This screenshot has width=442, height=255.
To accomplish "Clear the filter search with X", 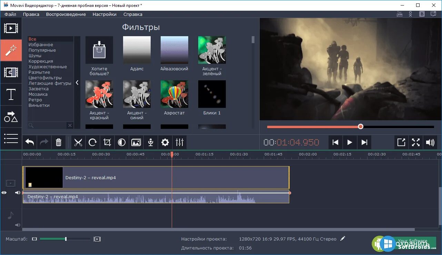I will [x=70, y=125].
